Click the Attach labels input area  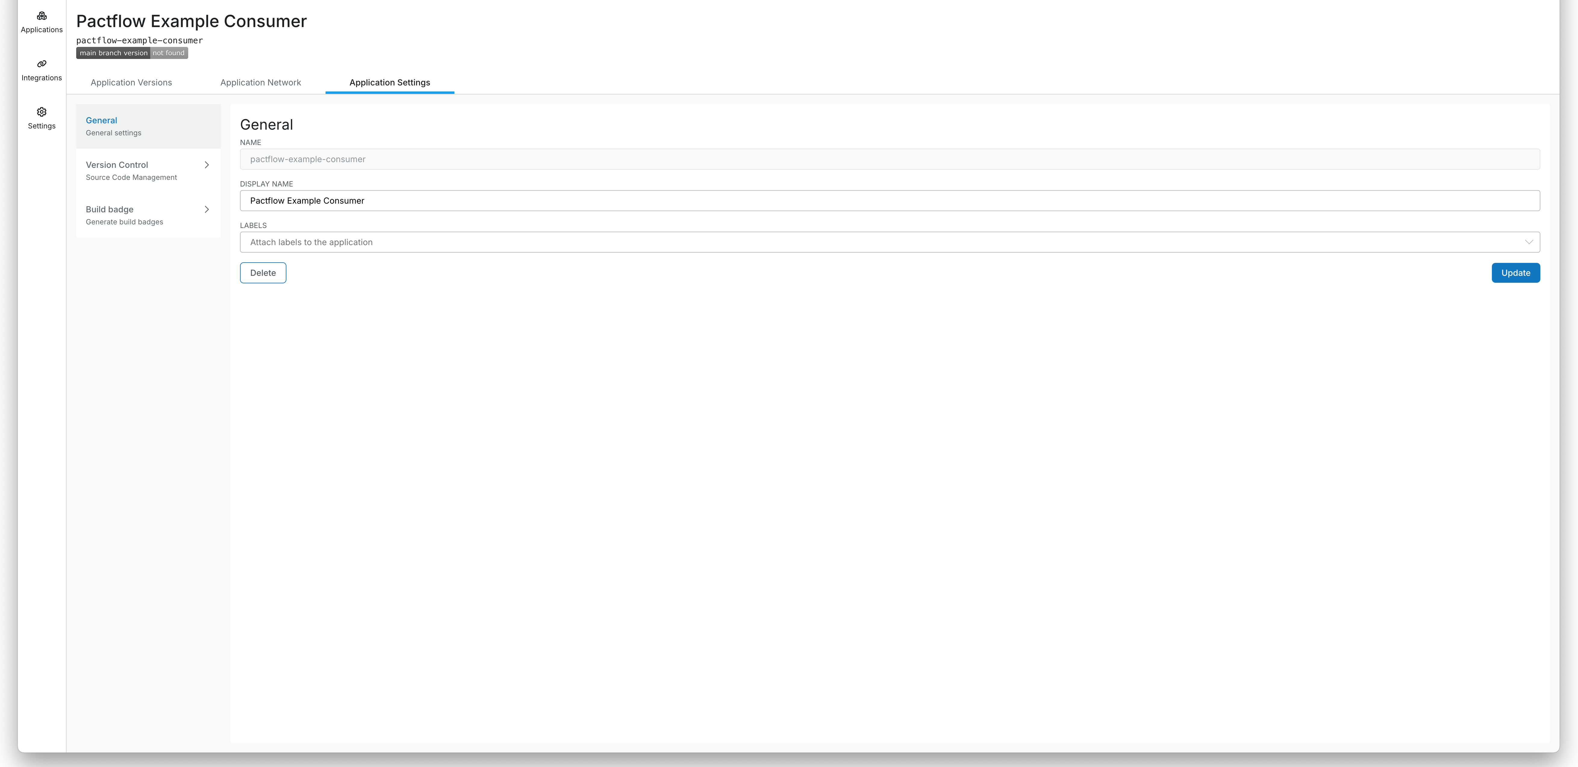pos(735,242)
